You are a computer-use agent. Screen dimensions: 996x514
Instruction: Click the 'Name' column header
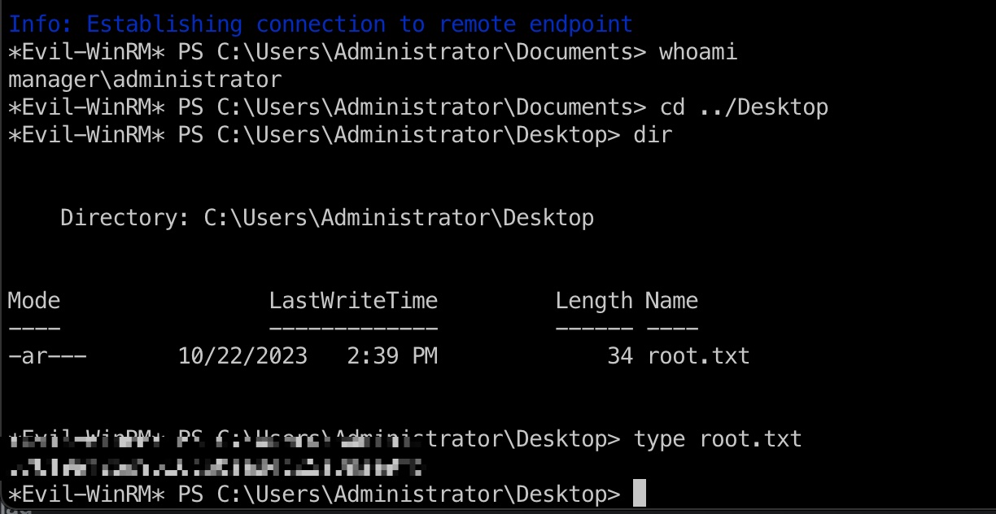coord(672,301)
